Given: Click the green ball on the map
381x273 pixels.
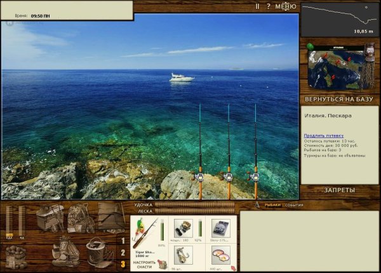Looking at the screenshot, I should (310, 46).
